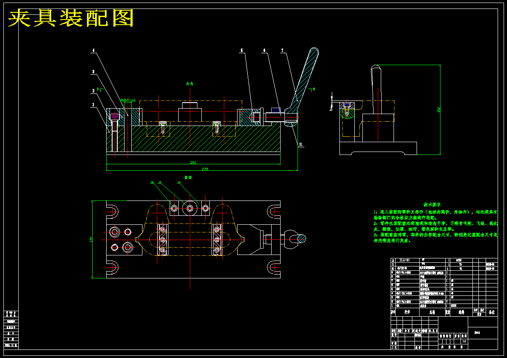This screenshot has height=358, width=507.
Task: Click the 备注 column header in parts list
Action: pos(492,312)
